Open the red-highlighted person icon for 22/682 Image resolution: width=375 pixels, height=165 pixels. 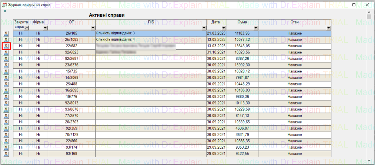6,46
